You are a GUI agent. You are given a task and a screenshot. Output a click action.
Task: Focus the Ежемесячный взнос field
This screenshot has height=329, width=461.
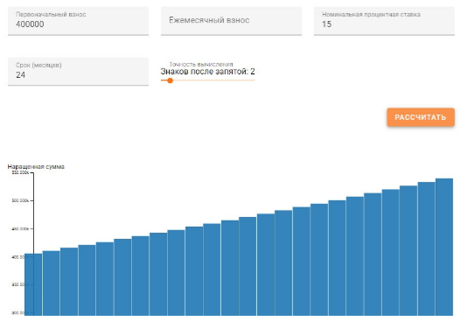pyautogui.click(x=231, y=21)
